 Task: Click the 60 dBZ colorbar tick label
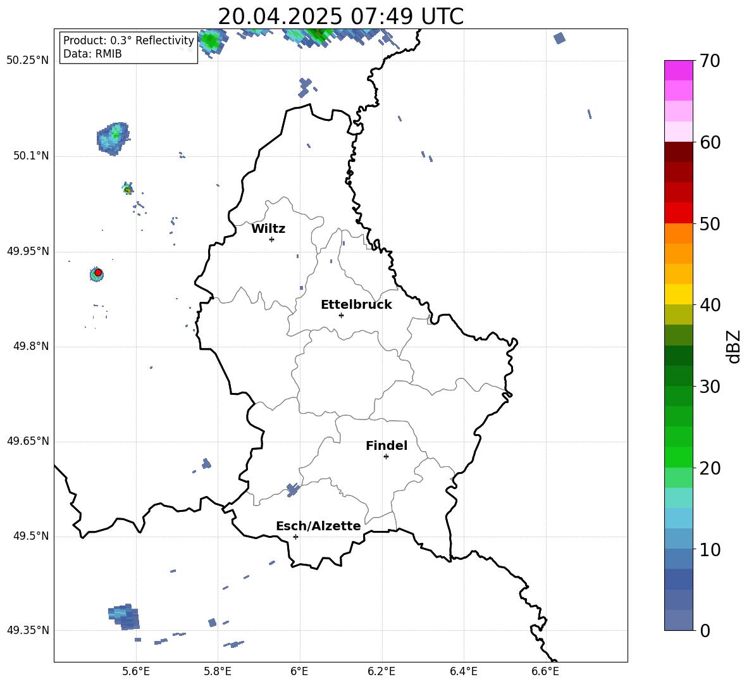pos(710,142)
